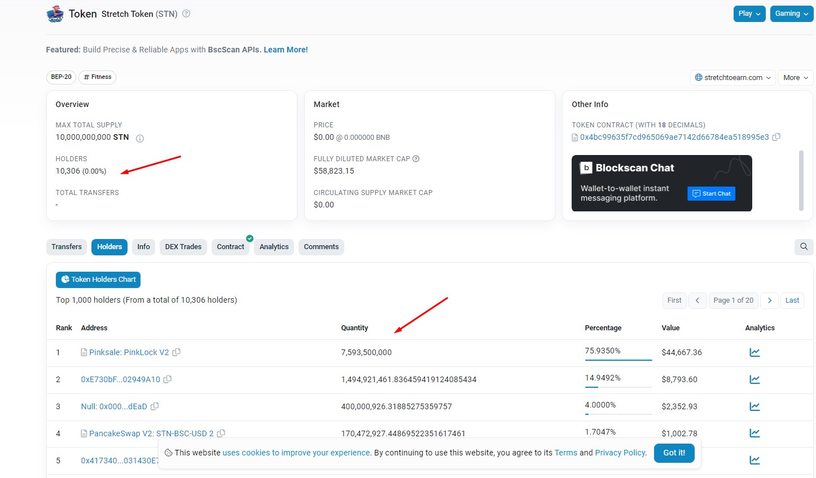Click the contract icon before Pinksale: PinkLock V2
The image size is (816, 478).
[x=84, y=352]
